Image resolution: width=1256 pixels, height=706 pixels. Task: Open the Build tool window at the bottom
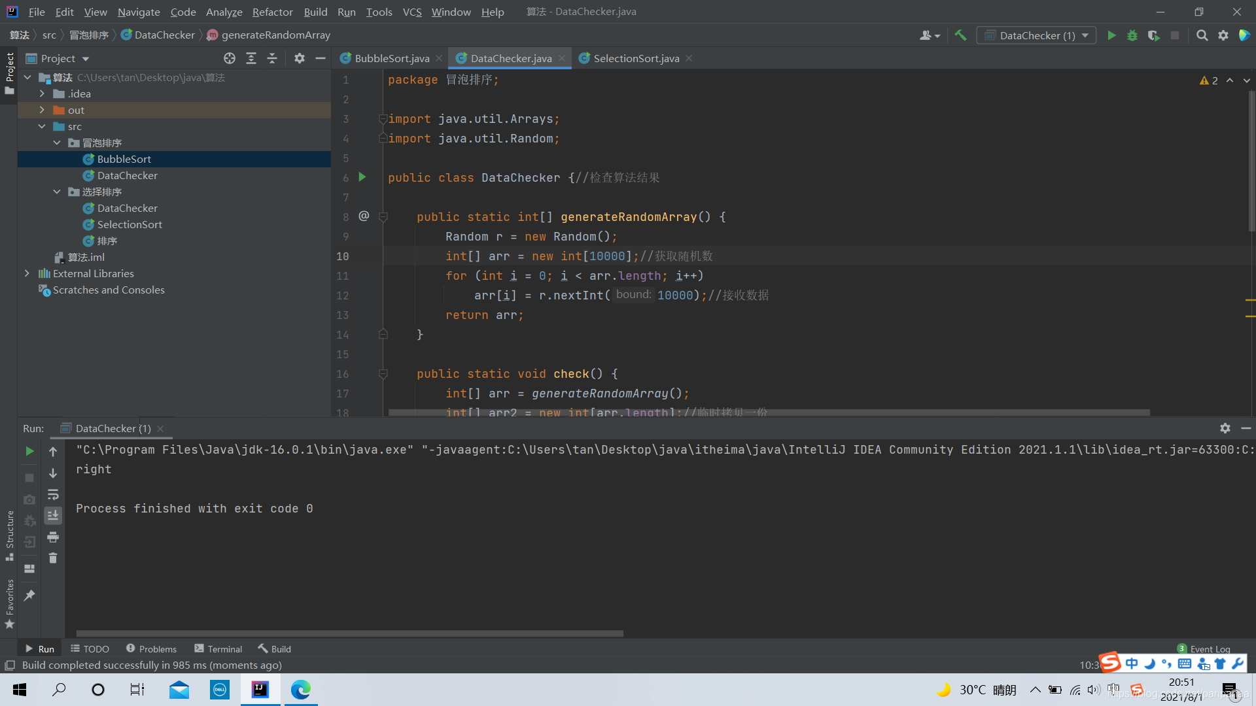275,648
